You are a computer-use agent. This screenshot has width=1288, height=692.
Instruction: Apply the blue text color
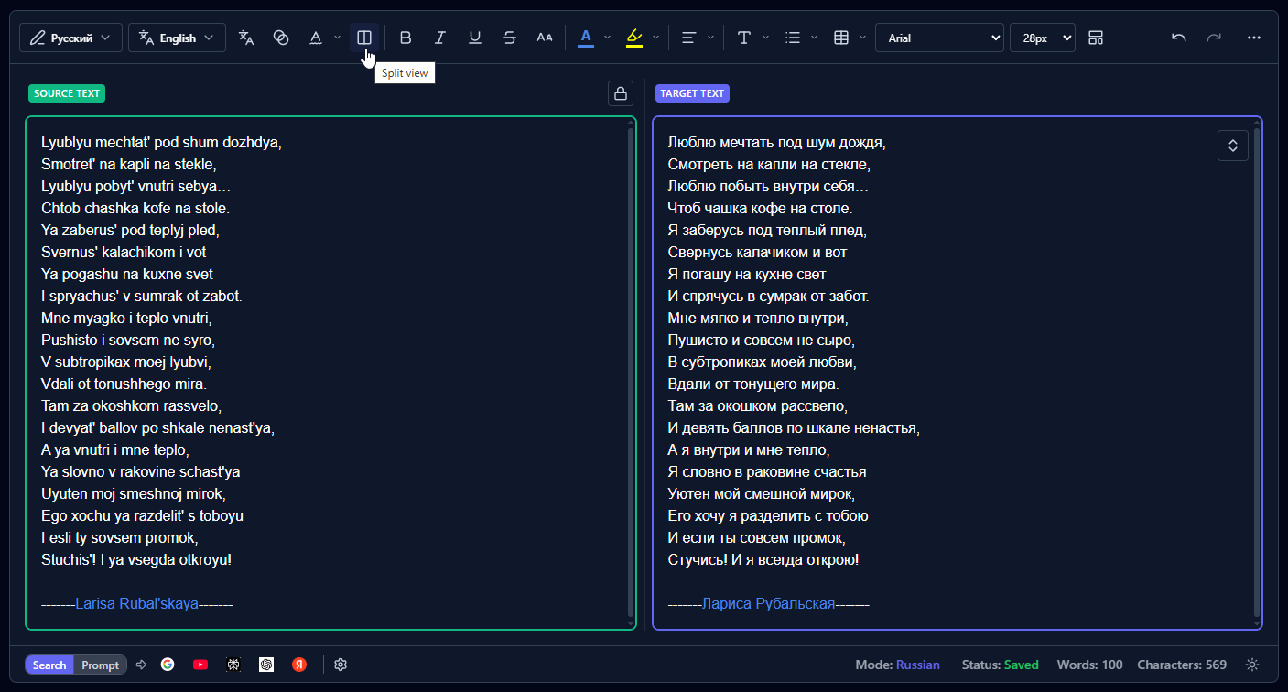pos(586,38)
